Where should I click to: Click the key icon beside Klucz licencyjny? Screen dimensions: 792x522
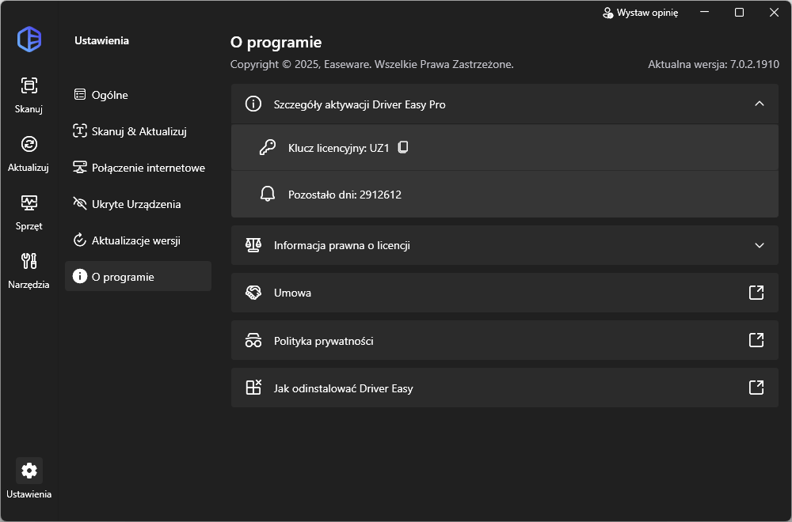click(267, 147)
